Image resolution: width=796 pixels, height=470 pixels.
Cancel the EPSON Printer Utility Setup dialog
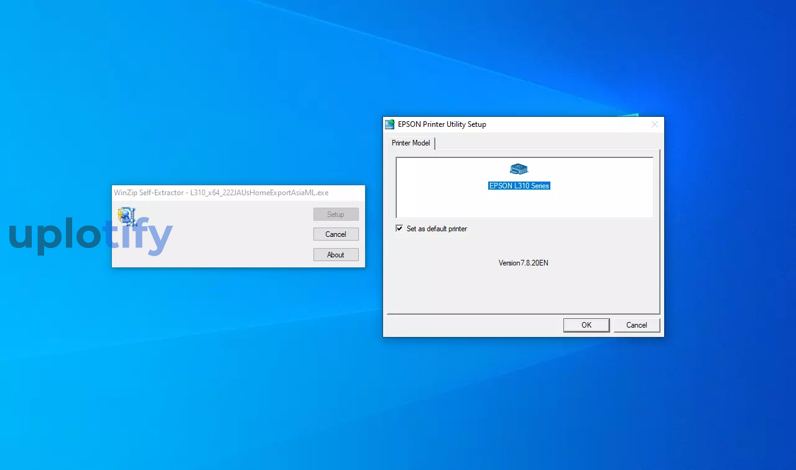click(x=636, y=325)
